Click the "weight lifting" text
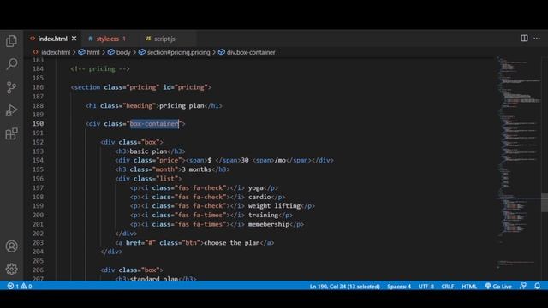Image resolution: width=548 pixels, height=308 pixels. click(274, 206)
